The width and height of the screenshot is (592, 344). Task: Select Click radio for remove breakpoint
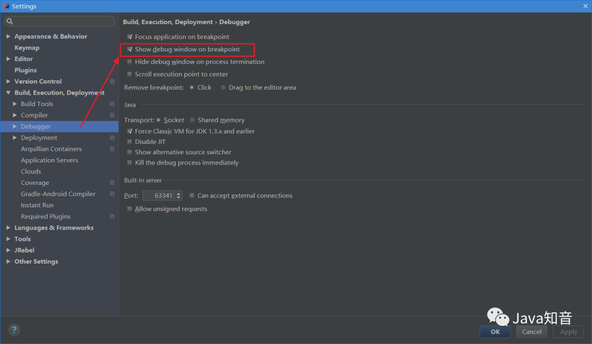click(x=192, y=88)
